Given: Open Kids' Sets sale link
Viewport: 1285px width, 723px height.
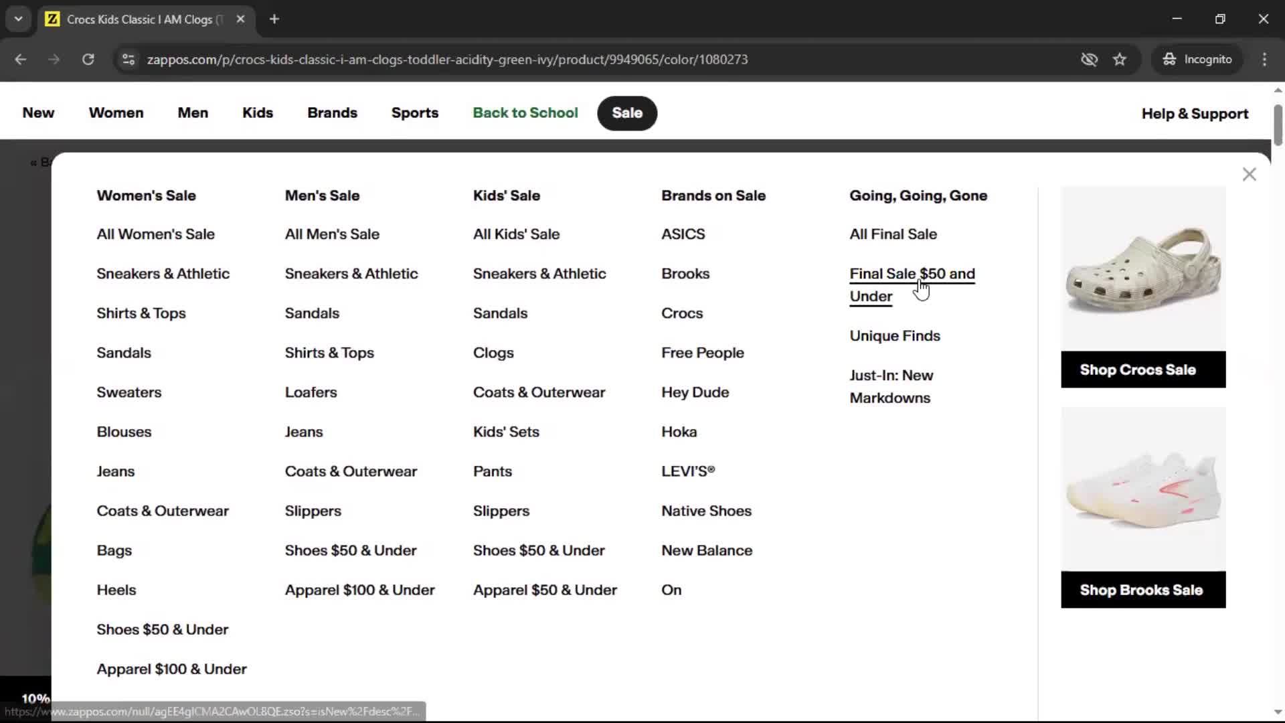Looking at the screenshot, I should (506, 432).
